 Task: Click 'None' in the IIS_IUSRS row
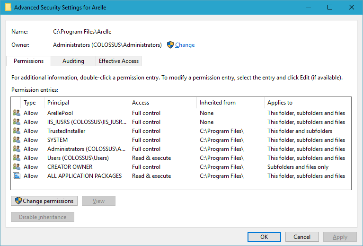click(206, 122)
